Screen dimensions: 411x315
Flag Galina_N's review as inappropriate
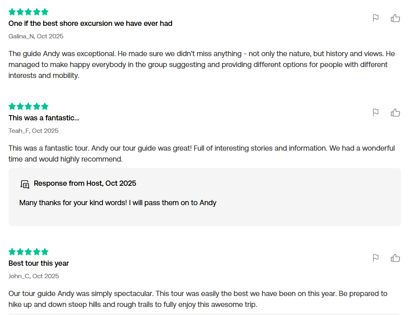(x=375, y=18)
